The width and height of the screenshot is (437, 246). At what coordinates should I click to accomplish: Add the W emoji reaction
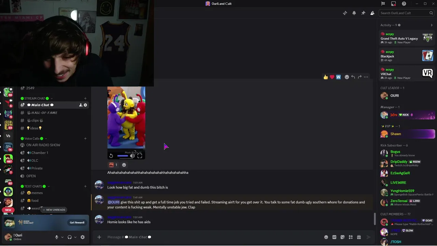(338, 77)
